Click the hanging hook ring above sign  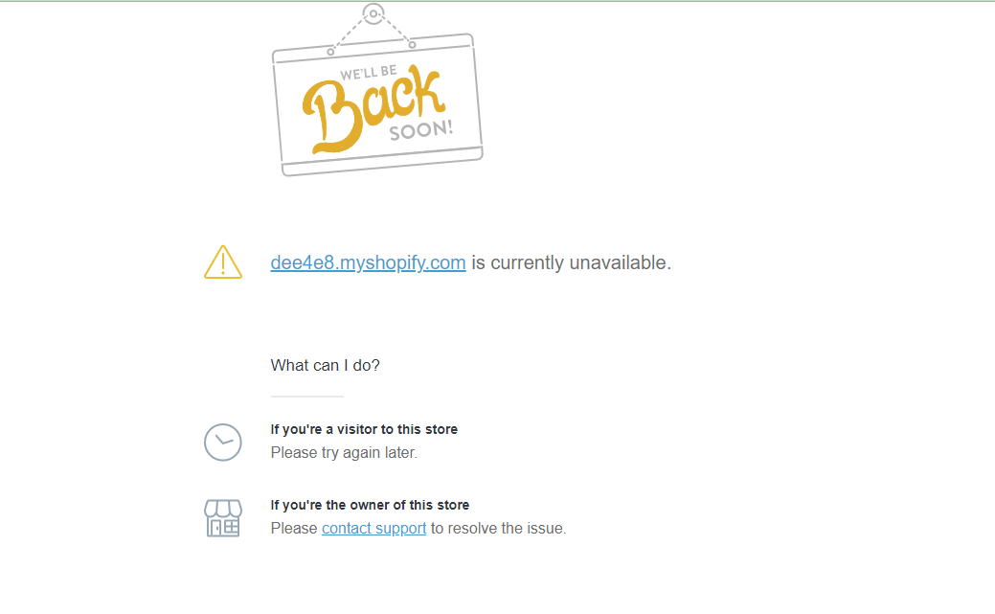point(373,13)
